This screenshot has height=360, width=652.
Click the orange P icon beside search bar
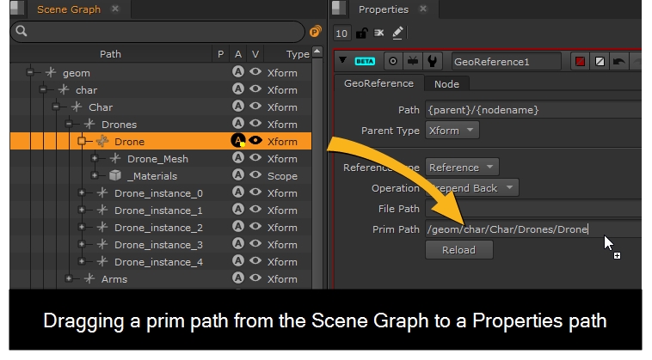(315, 32)
